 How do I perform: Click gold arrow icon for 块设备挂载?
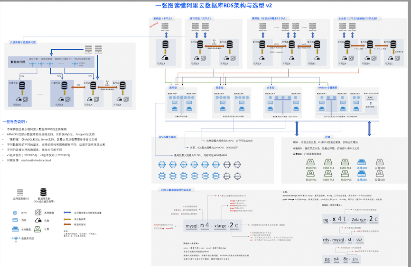tap(67, 219)
